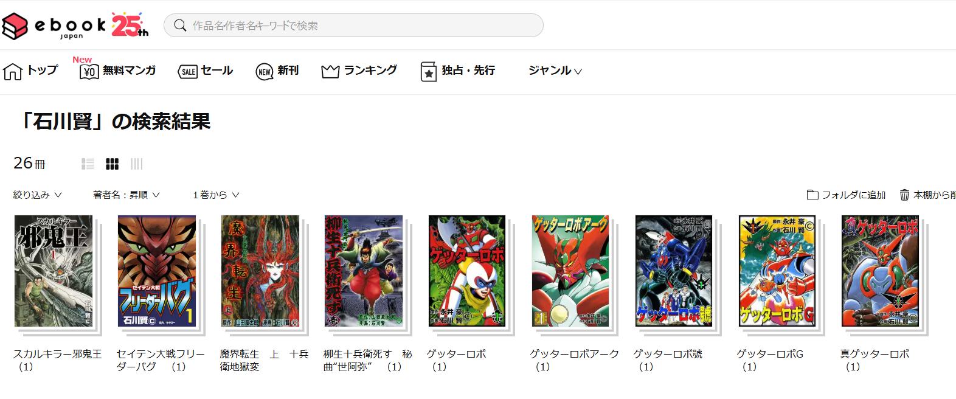Click the search magnifier icon
This screenshot has width=956, height=399.
pyautogui.click(x=180, y=26)
